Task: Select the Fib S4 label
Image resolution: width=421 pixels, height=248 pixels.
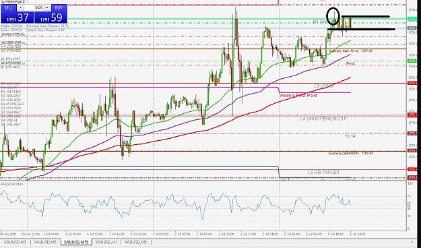Action: point(350,136)
